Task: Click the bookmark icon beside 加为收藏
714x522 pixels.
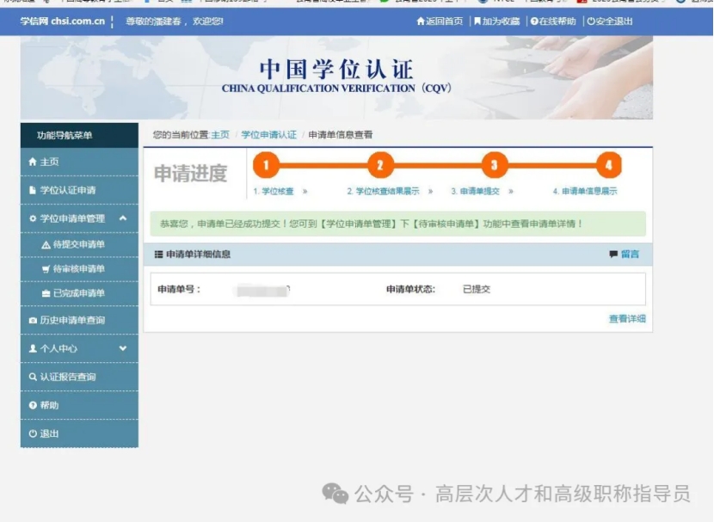Action: (477, 21)
